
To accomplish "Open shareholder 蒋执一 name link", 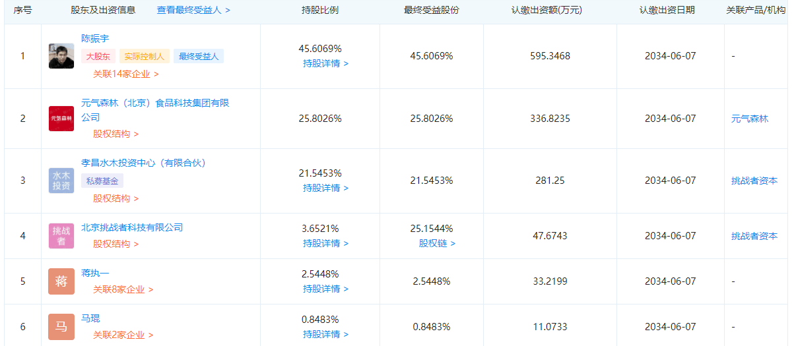I will (95, 273).
